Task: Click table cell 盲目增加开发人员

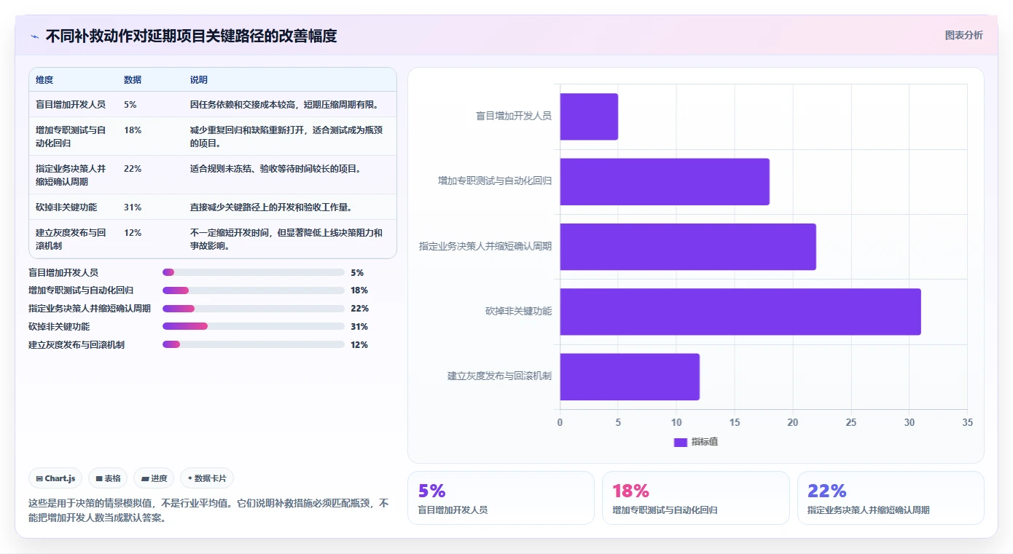Action: coord(71,105)
